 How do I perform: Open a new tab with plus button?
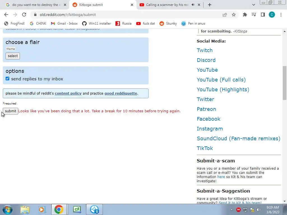[x=210, y=5]
